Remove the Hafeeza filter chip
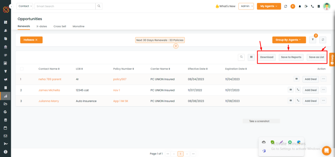This screenshot has width=335, height=157. (36, 40)
